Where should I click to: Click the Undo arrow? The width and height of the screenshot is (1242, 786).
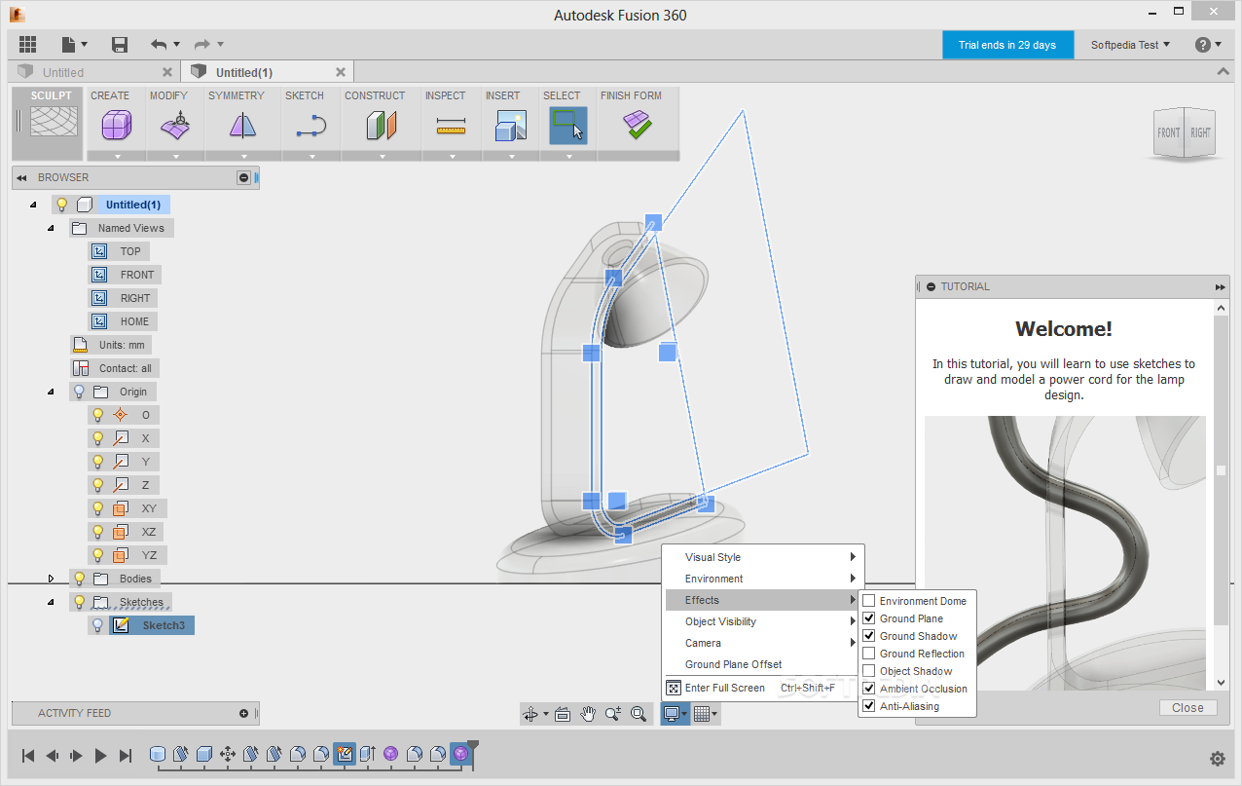[x=159, y=45]
